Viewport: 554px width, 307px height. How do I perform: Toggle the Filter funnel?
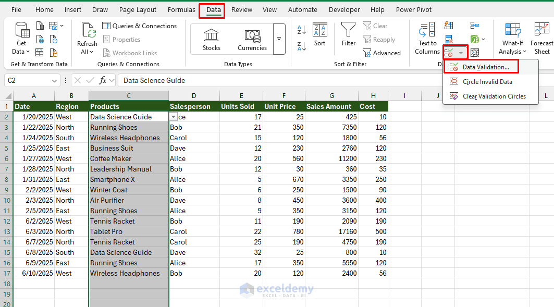pos(348,34)
